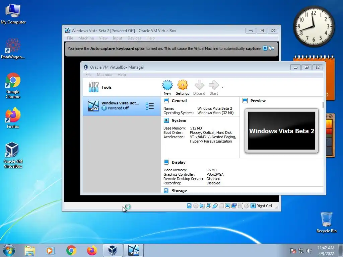Click the suppress notification icon beside the dismiss button
The height and width of the screenshot is (257, 343).
click(272, 48)
